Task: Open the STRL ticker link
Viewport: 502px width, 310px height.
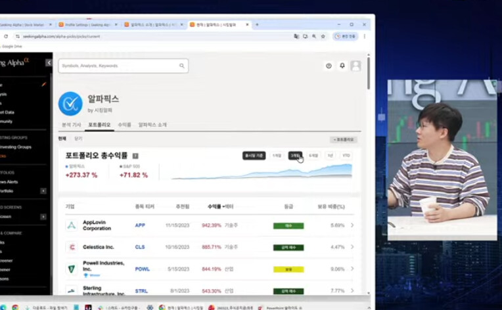Action: pyautogui.click(x=141, y=291)
